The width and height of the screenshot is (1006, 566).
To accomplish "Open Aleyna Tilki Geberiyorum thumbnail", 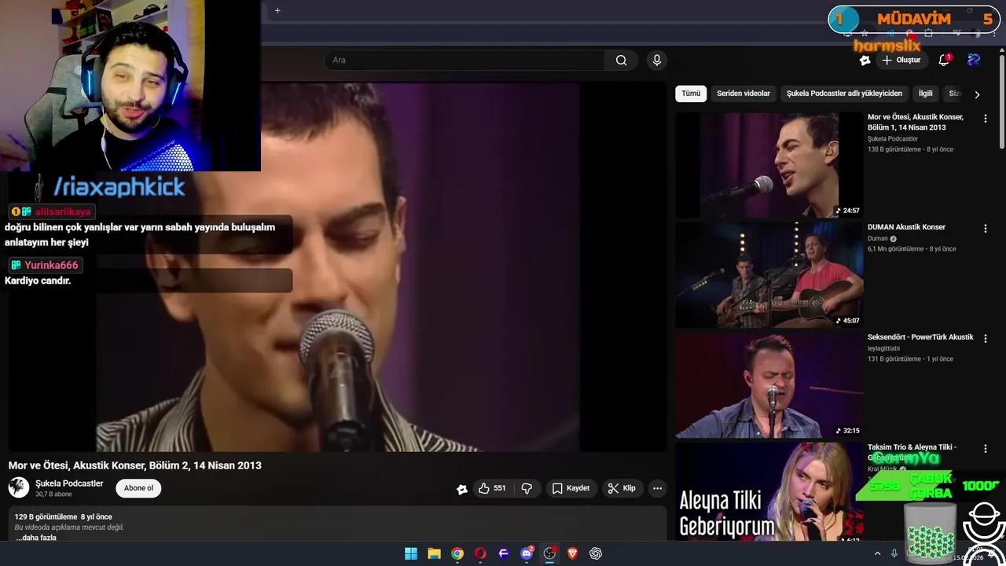I will (x=769, y=491).
